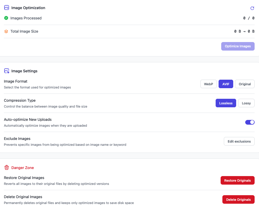Choose the Original image format option

(245, 84)
